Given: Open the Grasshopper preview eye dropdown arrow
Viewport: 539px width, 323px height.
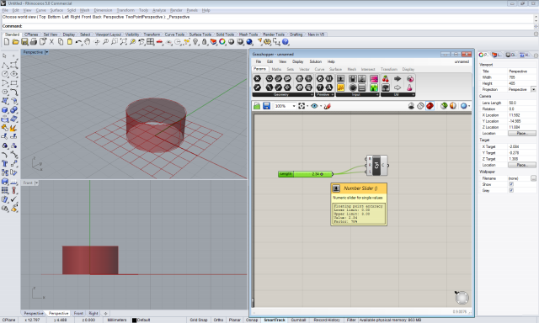Looking at the screenshot, I should 321,106.
